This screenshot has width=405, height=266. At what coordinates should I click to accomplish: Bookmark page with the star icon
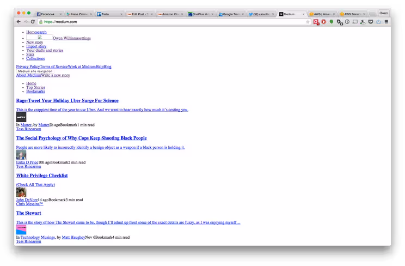pyautogui.click(x=308, y=22)
